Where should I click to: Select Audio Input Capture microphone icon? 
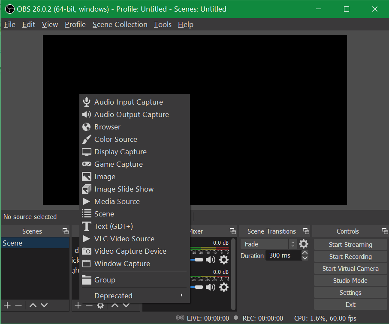click(86, 102)
